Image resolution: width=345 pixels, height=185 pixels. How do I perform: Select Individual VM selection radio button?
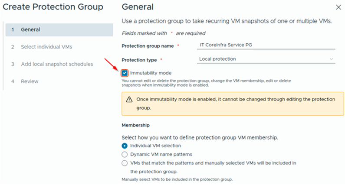(125, 146)
